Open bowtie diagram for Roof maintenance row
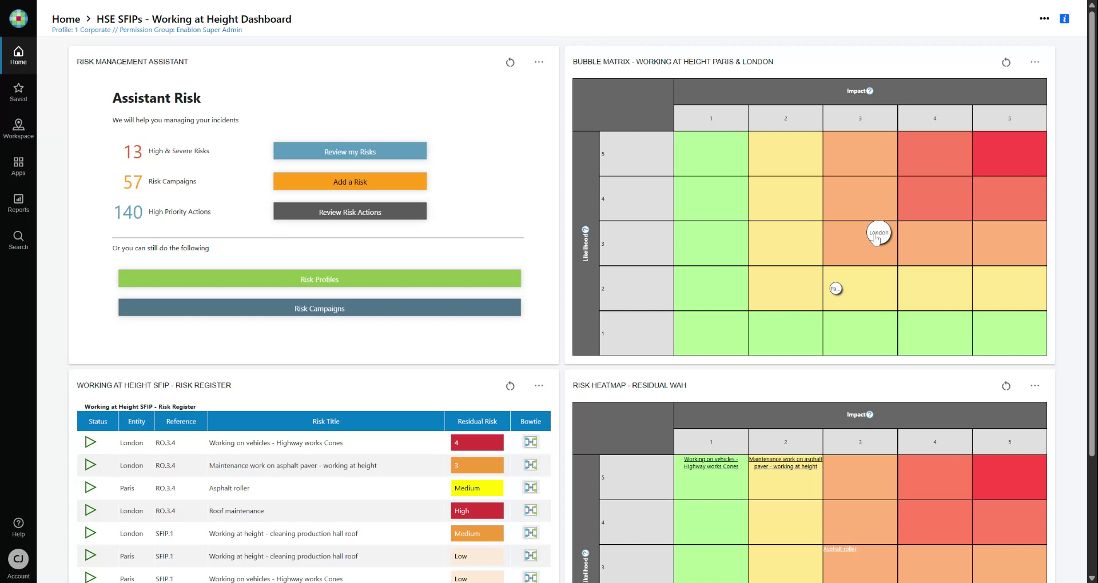Viewport: 1098px width, 583px height. [x=531, y=510]
